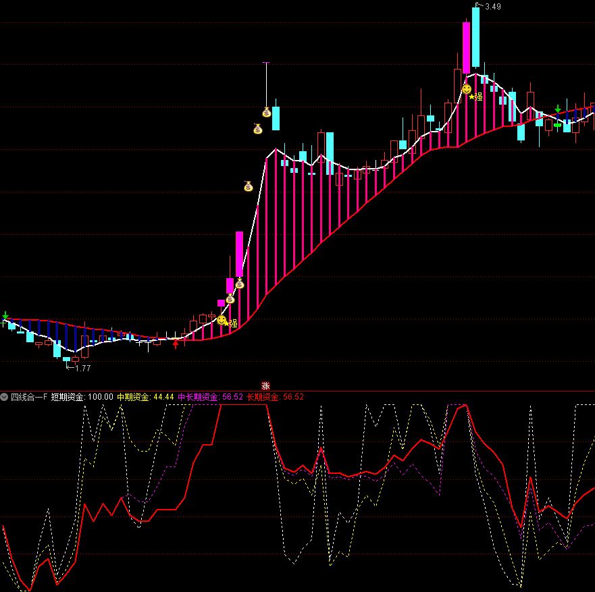The height and width of the screenshot is (592, 595).
Task: Click the small green bar below the right green arrow
Action: point(558,125)
